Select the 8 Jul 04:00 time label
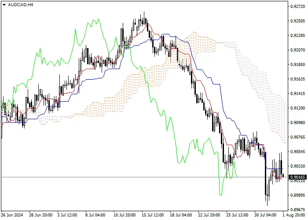 (95, 215)
